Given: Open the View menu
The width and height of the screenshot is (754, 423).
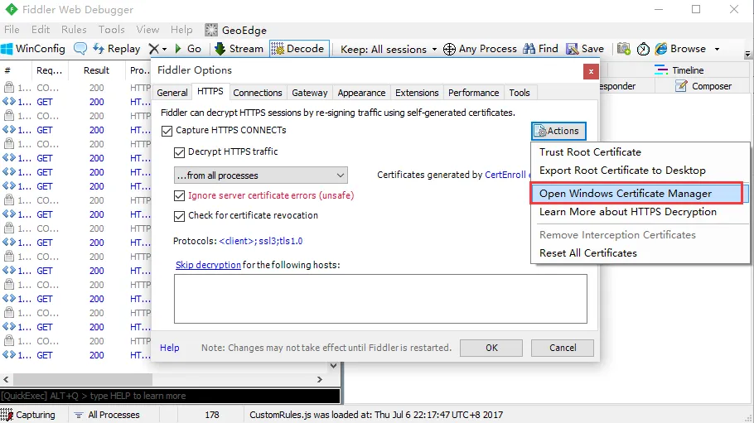Looking at the screenshot, I should click(x=147, y=30).
